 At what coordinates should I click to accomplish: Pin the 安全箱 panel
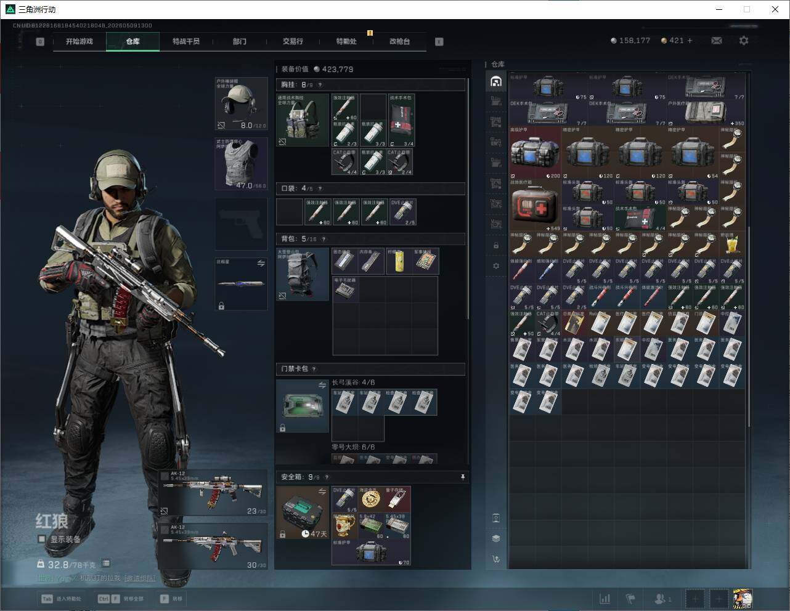(462, 477)
